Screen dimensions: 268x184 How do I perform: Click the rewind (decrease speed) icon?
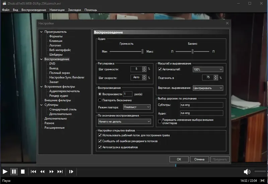(43, 172)
